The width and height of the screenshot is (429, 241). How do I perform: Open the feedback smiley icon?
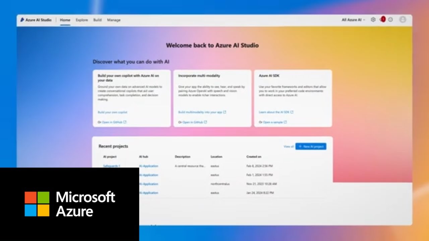pos(390,20)
